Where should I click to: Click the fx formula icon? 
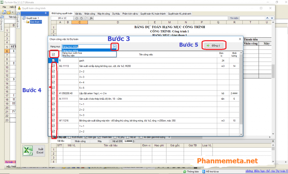pos(91,18)
